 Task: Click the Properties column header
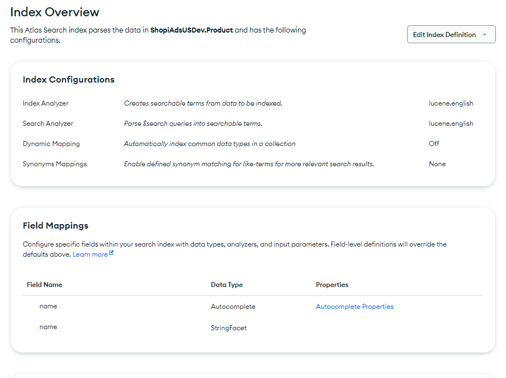click(x=332, y=285)
